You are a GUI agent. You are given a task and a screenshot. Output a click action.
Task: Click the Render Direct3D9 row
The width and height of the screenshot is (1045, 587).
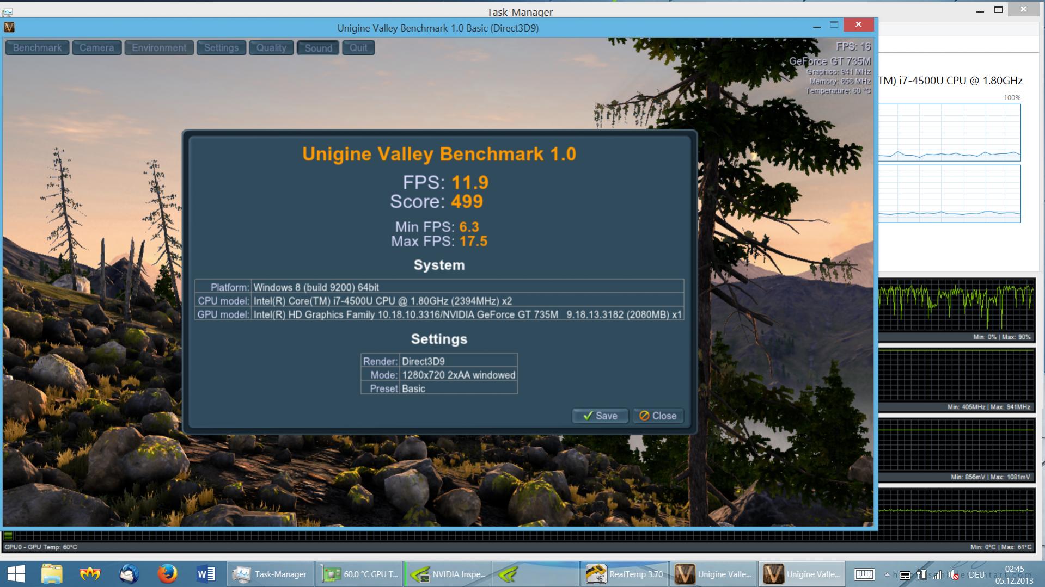pos(439,361)
